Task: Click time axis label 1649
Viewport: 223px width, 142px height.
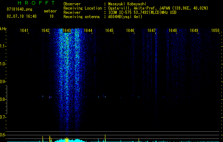Action: click(x=194, y=30)
